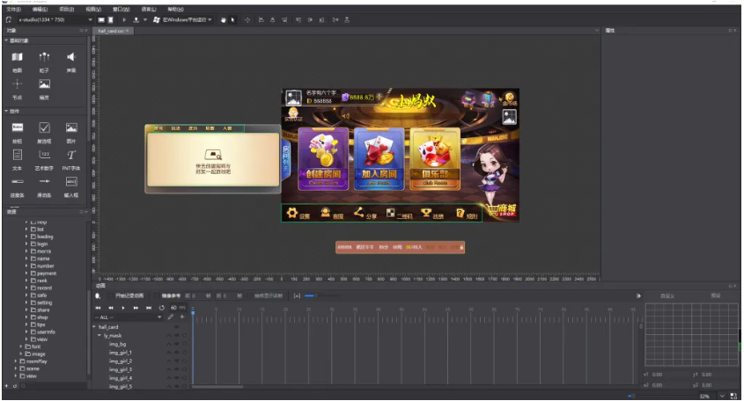The height and width of the screenshot is (401, 744).
Task: Toggle the mirror reference checkbox
Action: click(157, 295)
